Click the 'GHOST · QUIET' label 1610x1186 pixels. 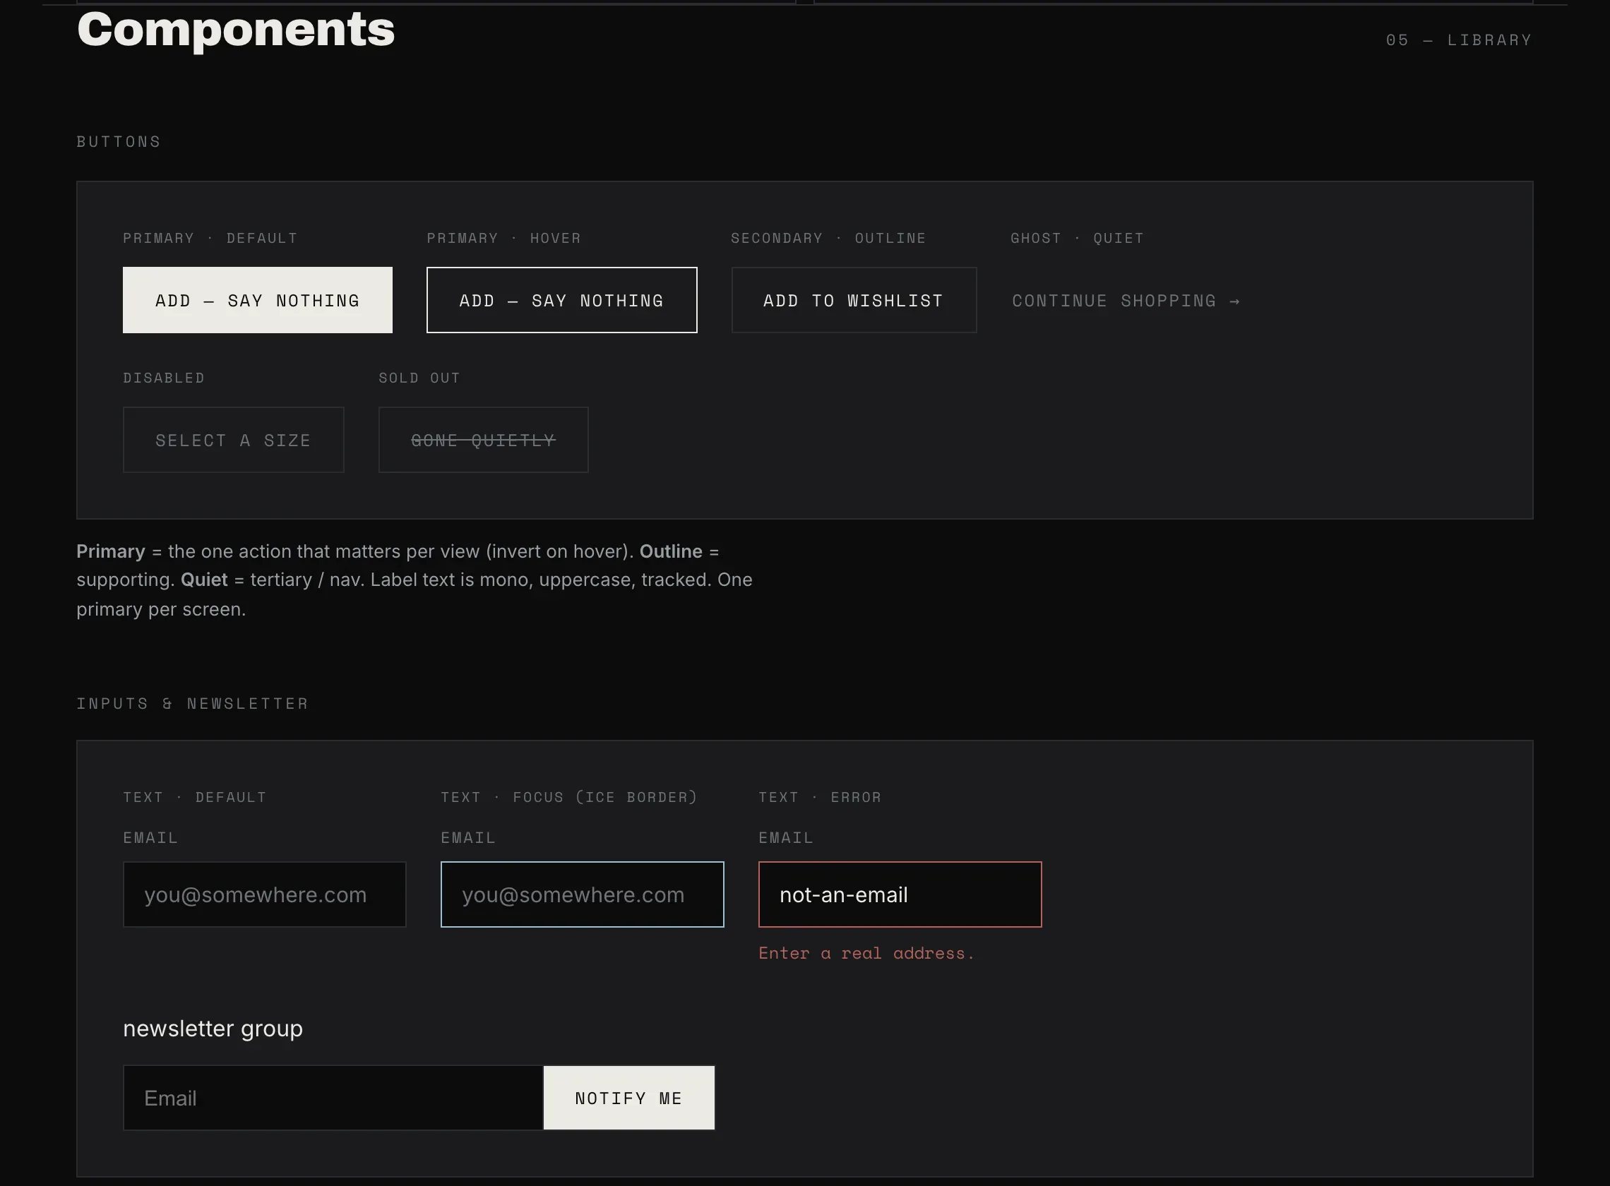pyautogui.click(x=1076, y=239)
